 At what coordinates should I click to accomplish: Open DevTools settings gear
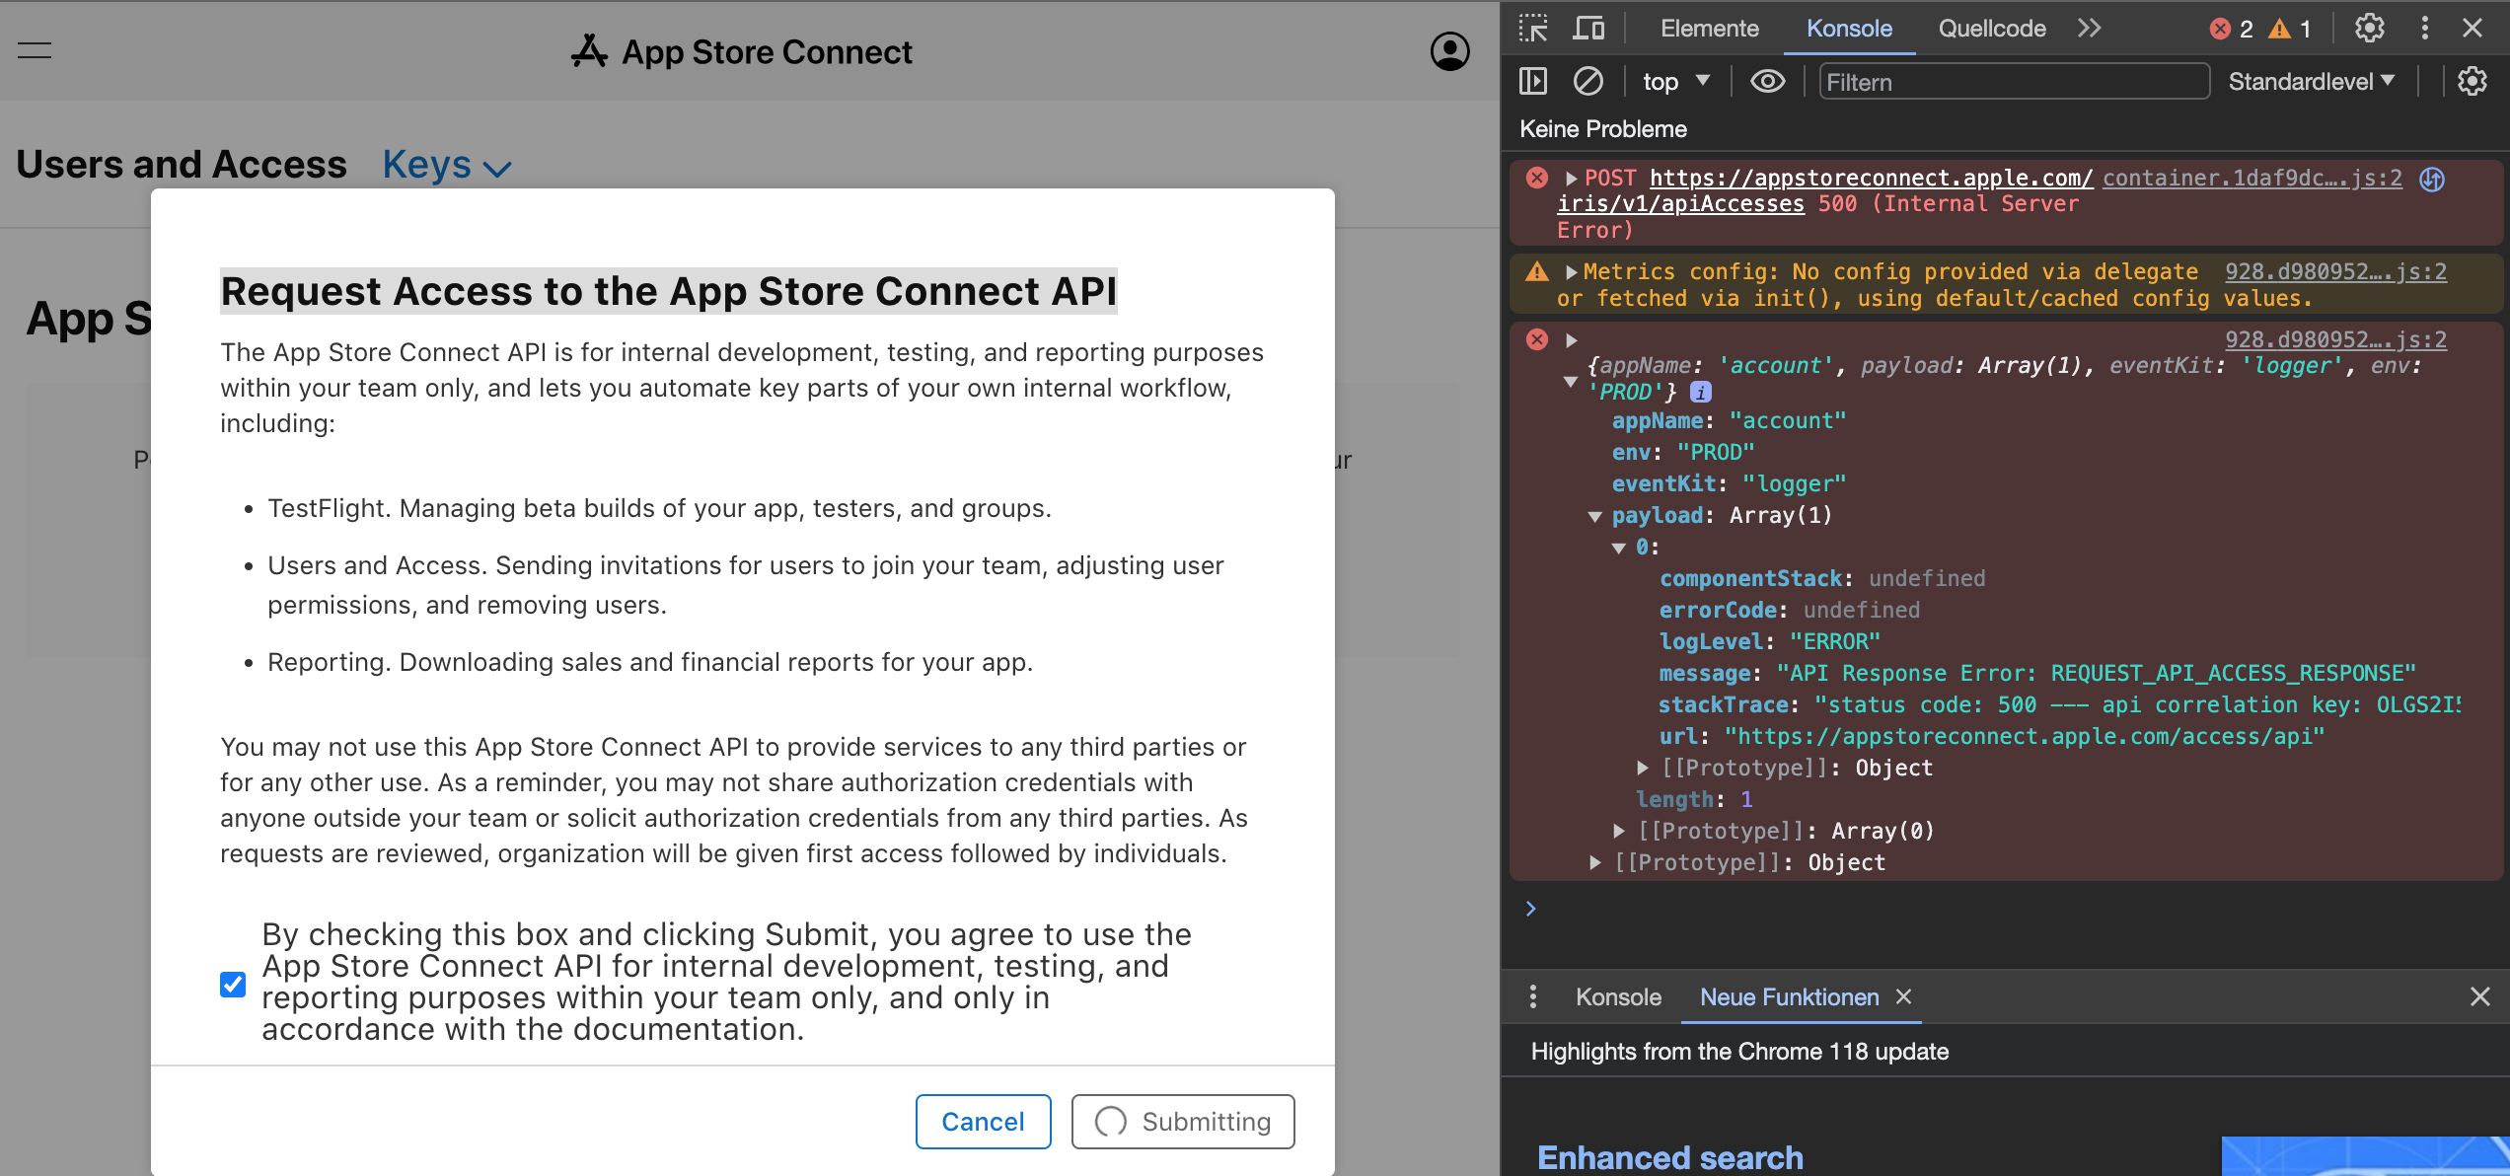point(2370,29)
